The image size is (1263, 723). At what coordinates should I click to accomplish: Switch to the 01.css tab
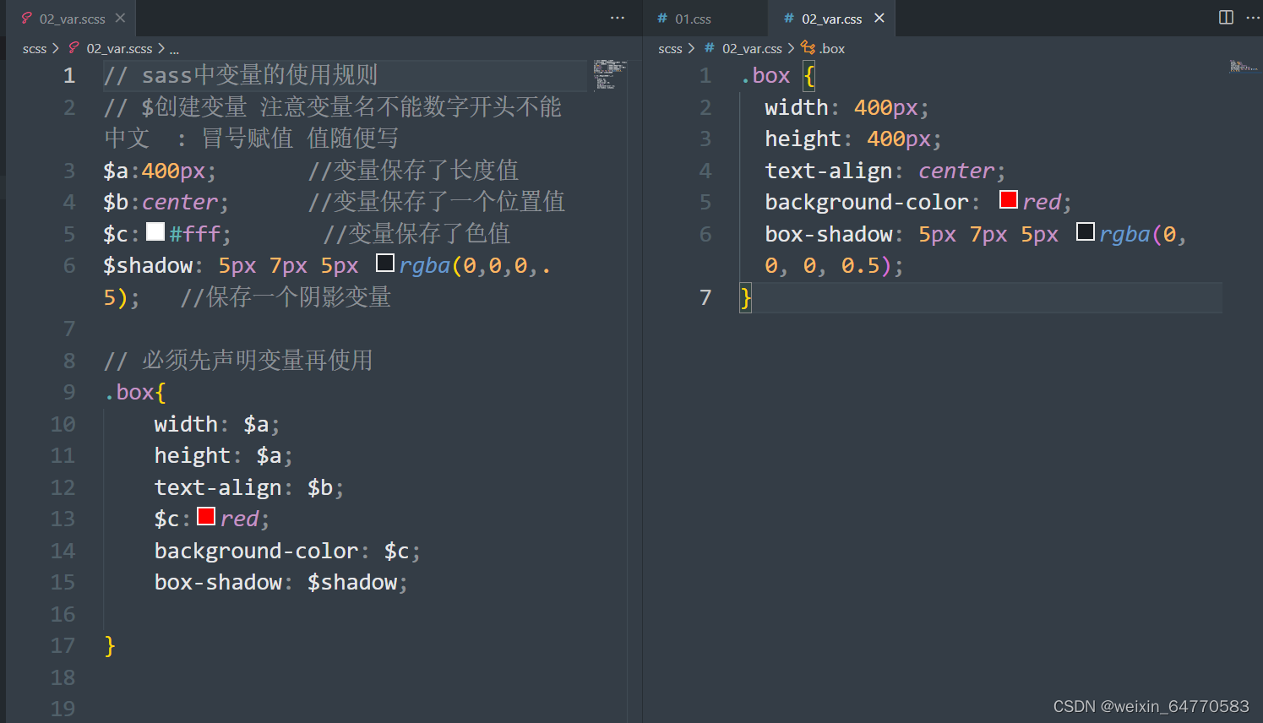point(693,17)
